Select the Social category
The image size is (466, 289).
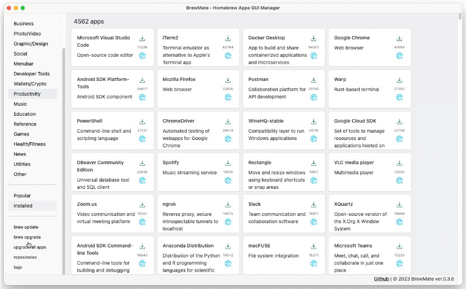(x=20, y=54)
